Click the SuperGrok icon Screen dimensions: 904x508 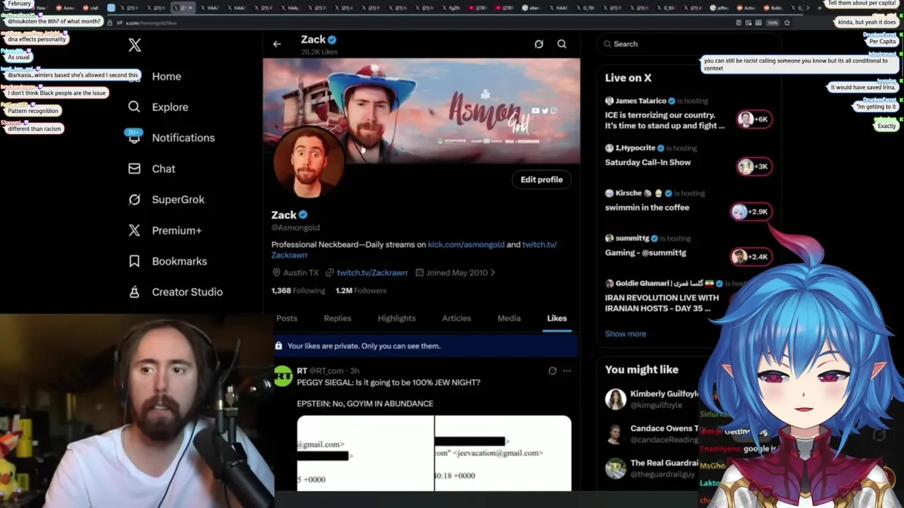click(x=134, y=200)
